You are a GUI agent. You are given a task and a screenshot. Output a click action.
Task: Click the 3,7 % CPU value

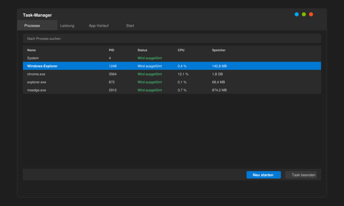tap(182, 90)
